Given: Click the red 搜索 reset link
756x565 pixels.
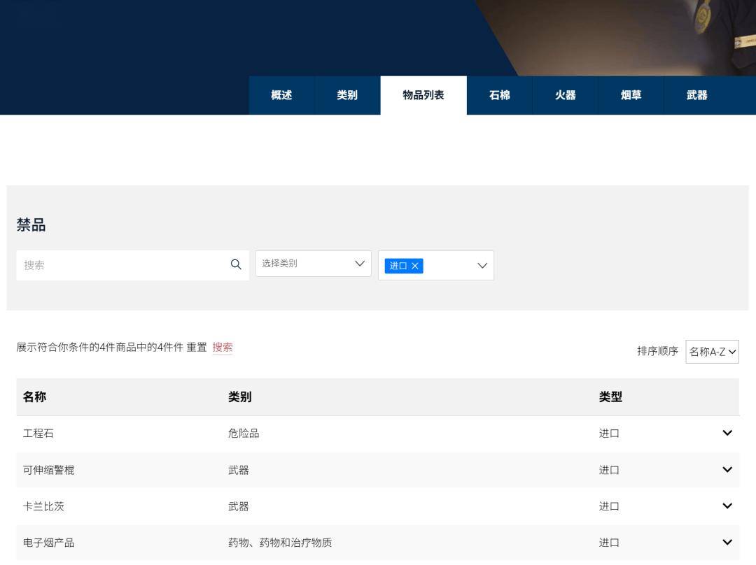Looking at the screenshot, I should coord(223,348).
